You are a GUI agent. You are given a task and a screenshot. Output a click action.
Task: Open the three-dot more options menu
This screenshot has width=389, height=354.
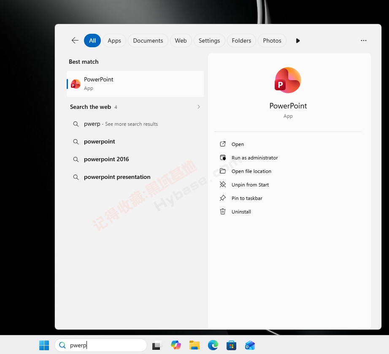[x=363, y=41]
